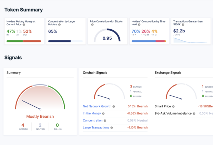
Task: Click the 0 Bullish count in Onchain Signals
Action: click(x=131, y=96)
